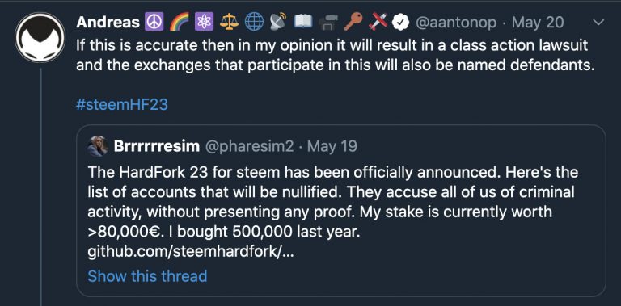The image size is (621, 306).
Task: Click the Andreas display name
Action: coord(108,23)
